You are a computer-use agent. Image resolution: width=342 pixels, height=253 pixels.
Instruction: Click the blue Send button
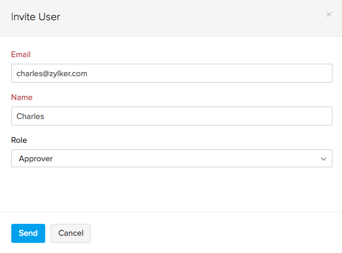click(x=28, y=233)
